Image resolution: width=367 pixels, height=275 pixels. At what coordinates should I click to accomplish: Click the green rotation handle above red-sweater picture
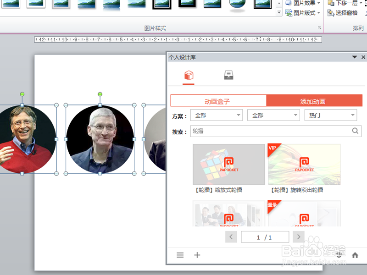click(x=22, y=94)
